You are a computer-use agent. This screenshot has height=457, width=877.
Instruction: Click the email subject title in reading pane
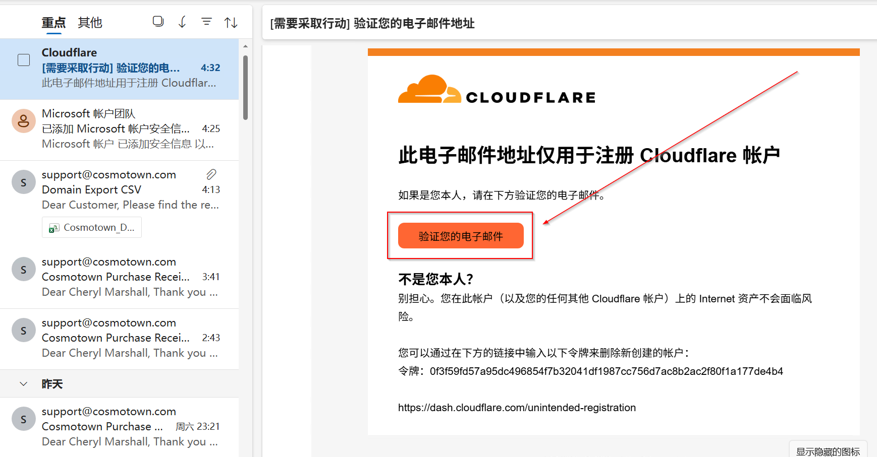pyautogui.click(x=372, y=23)
